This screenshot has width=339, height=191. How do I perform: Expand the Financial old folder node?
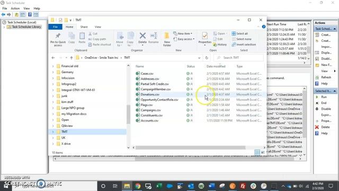pyautogui.click(x=53, y=66)
